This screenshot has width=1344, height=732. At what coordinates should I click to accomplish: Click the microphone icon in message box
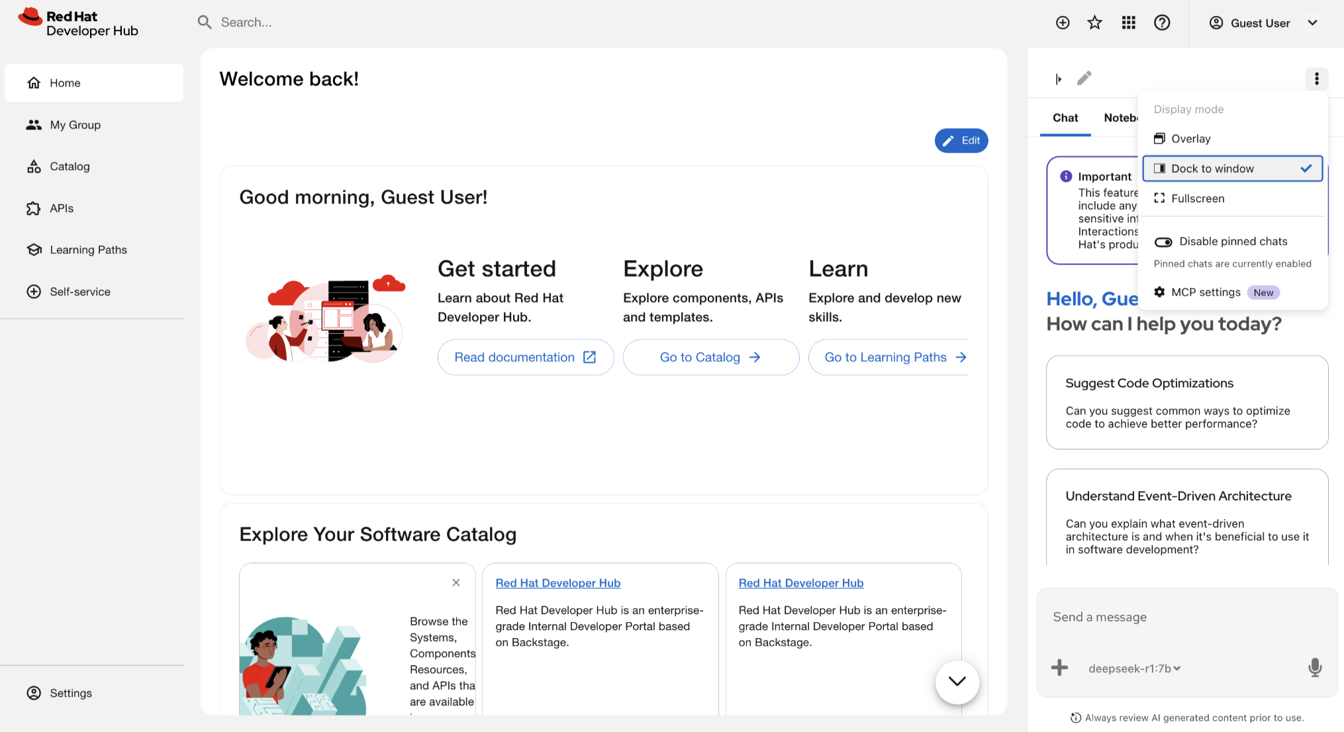(x=1315, y=668)
